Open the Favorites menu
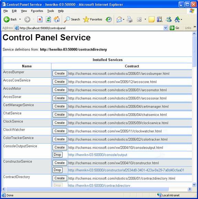The height and width of the screenshot is (199, 198). [x=37, y=11]
